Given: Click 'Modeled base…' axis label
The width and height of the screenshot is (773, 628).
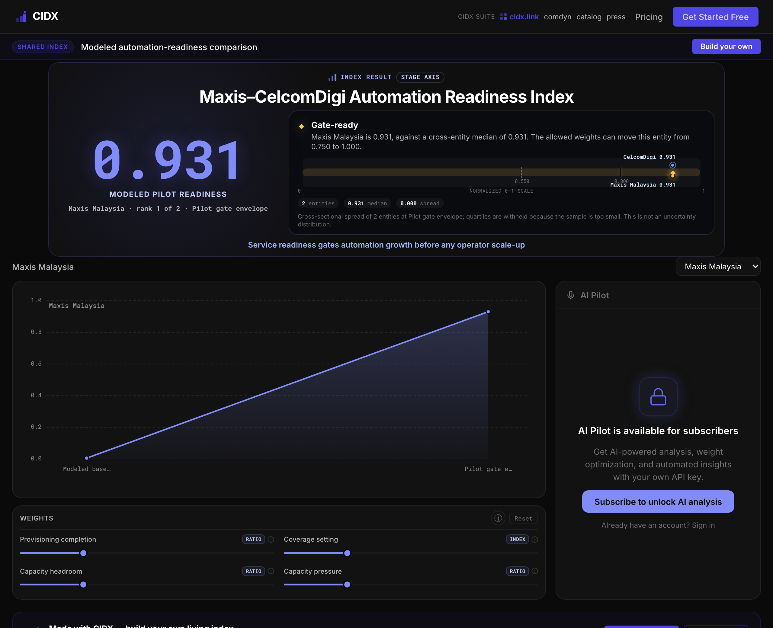Looking at the screenshot, I should pyautogui.click(x=87, y=469).
